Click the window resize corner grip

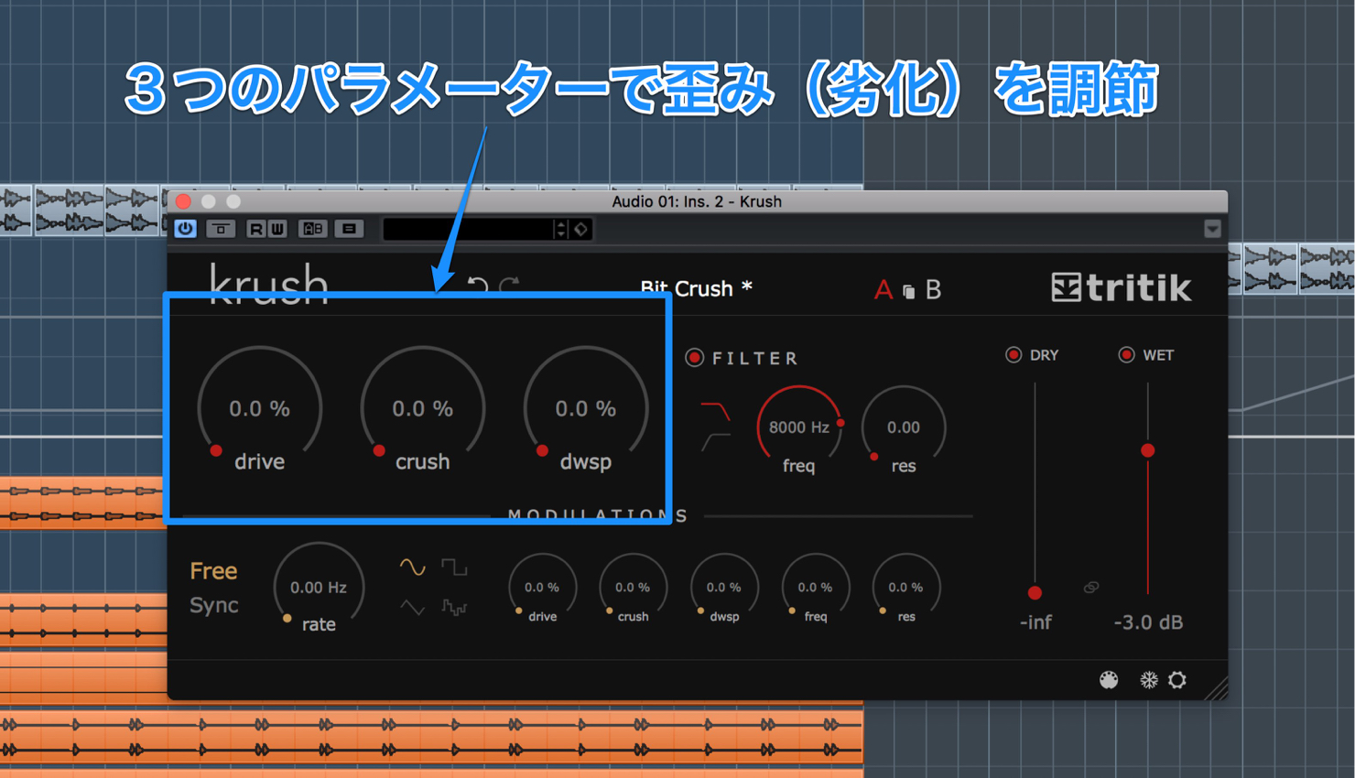click(x=1217, y=688)
